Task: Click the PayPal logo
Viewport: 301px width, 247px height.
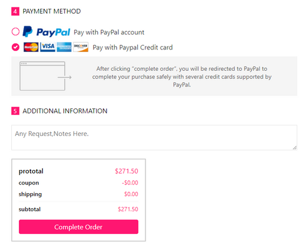Action: (46, 32)
